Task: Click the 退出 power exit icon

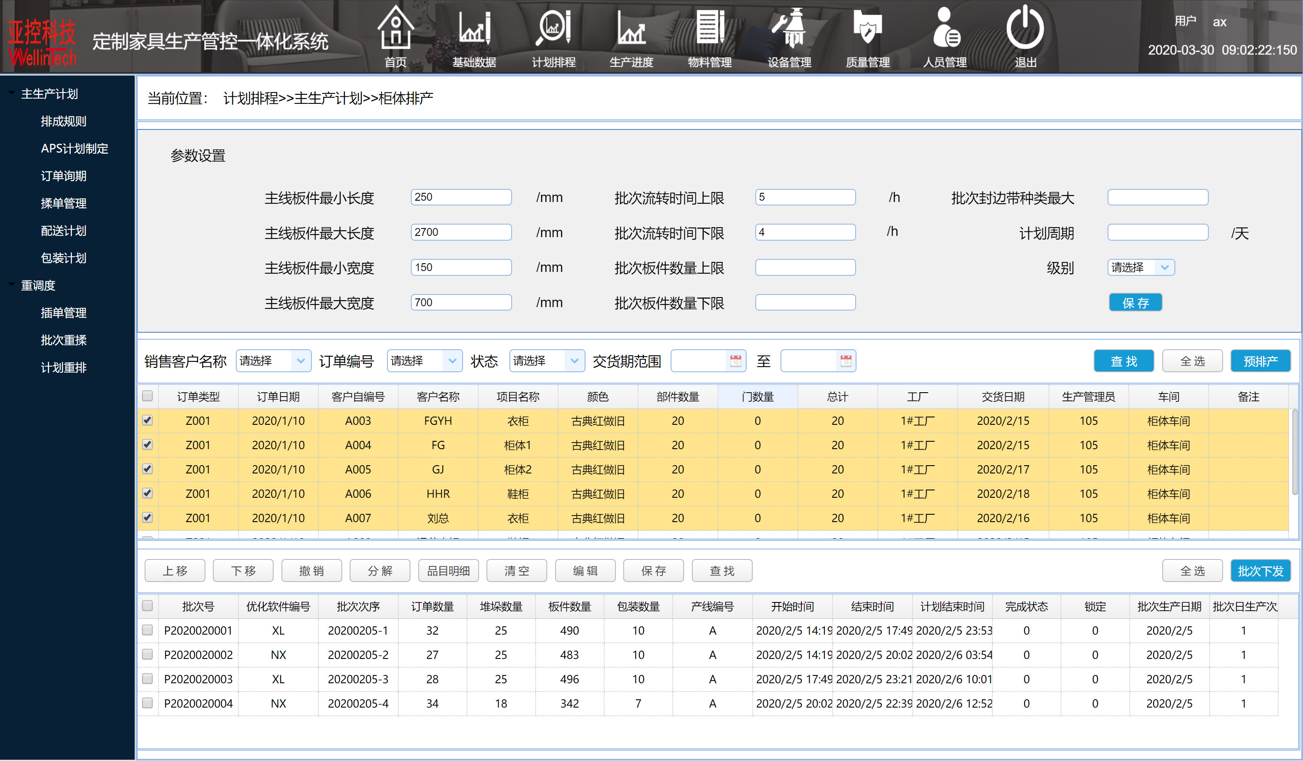Action: click(1025, 27)
